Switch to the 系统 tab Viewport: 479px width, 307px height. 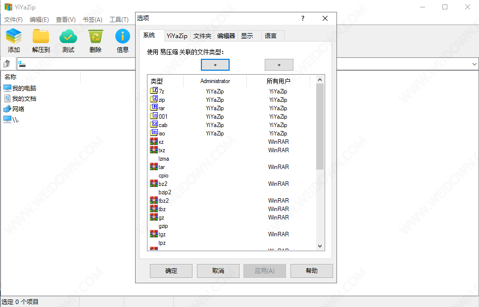coord(151,35)
